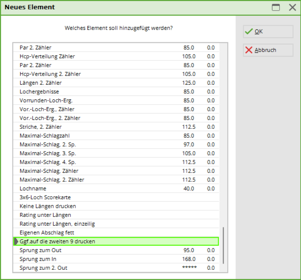Click the red X Abbruch icon
301x280 pixels.
249,50
